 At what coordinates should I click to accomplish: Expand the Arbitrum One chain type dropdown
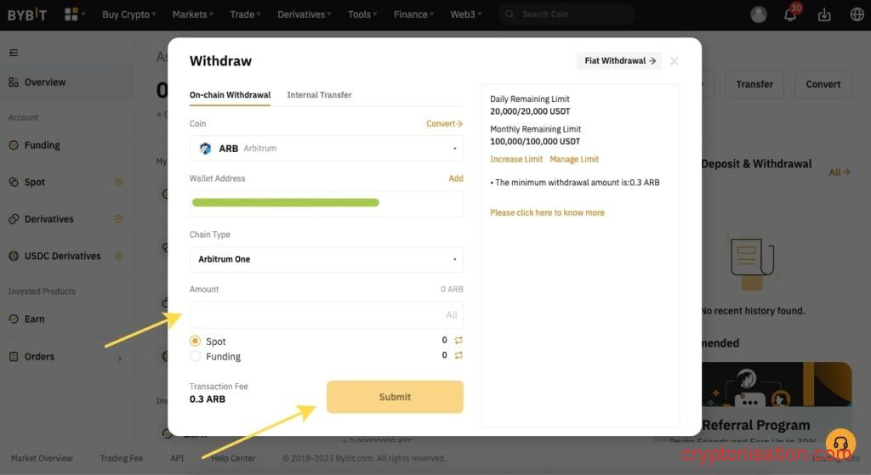[326, 259]
